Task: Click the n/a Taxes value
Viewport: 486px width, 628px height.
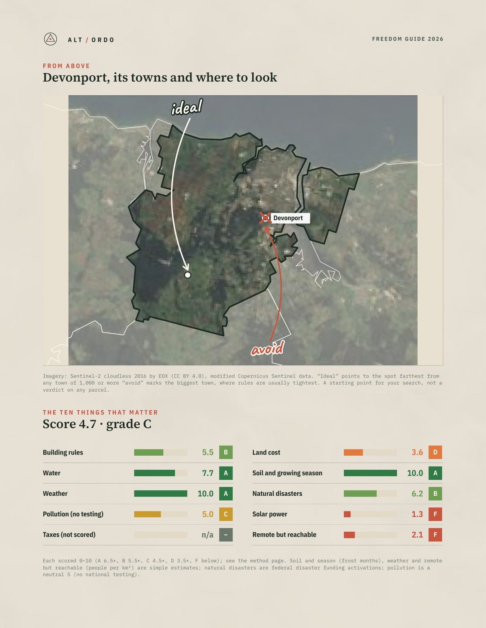Action: [x=207, y=535]
